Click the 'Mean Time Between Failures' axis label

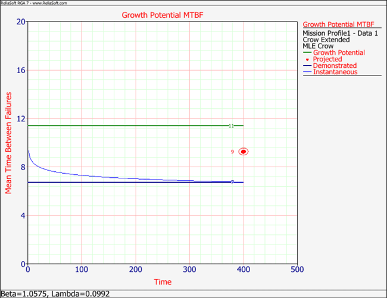[x=8, y=143]
